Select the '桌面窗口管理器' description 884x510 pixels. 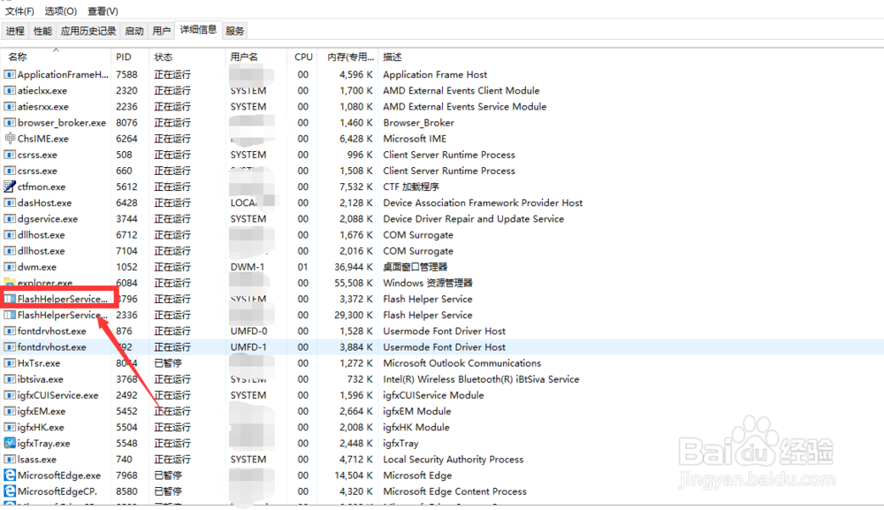point(415,267)
